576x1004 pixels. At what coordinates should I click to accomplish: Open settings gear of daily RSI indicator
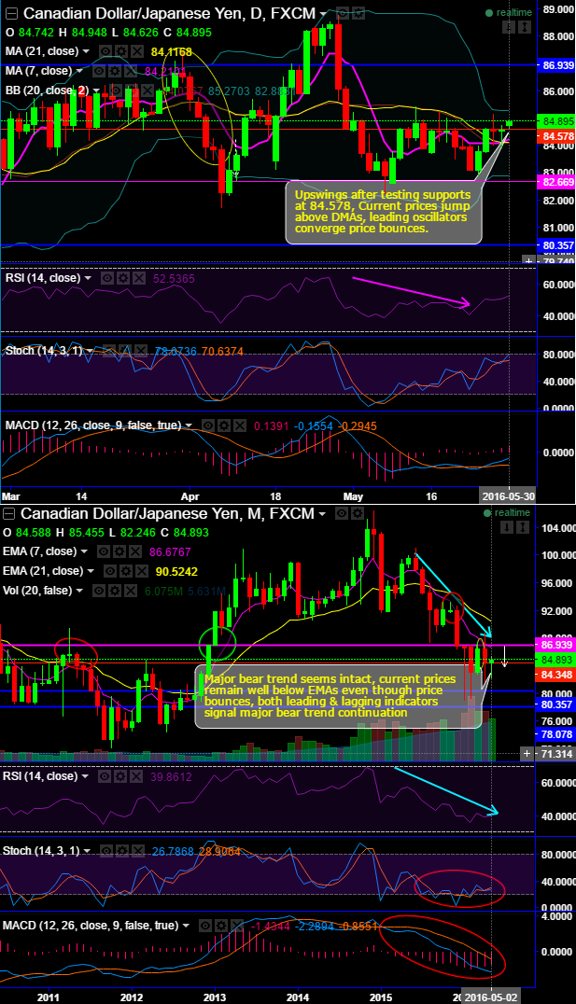(x=122, y=278)
